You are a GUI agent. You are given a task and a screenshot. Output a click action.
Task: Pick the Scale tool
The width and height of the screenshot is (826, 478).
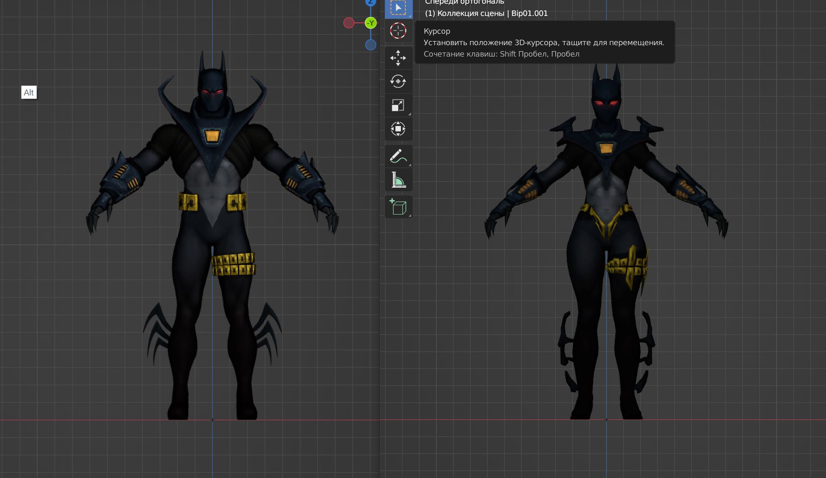[x=398, y=105]
